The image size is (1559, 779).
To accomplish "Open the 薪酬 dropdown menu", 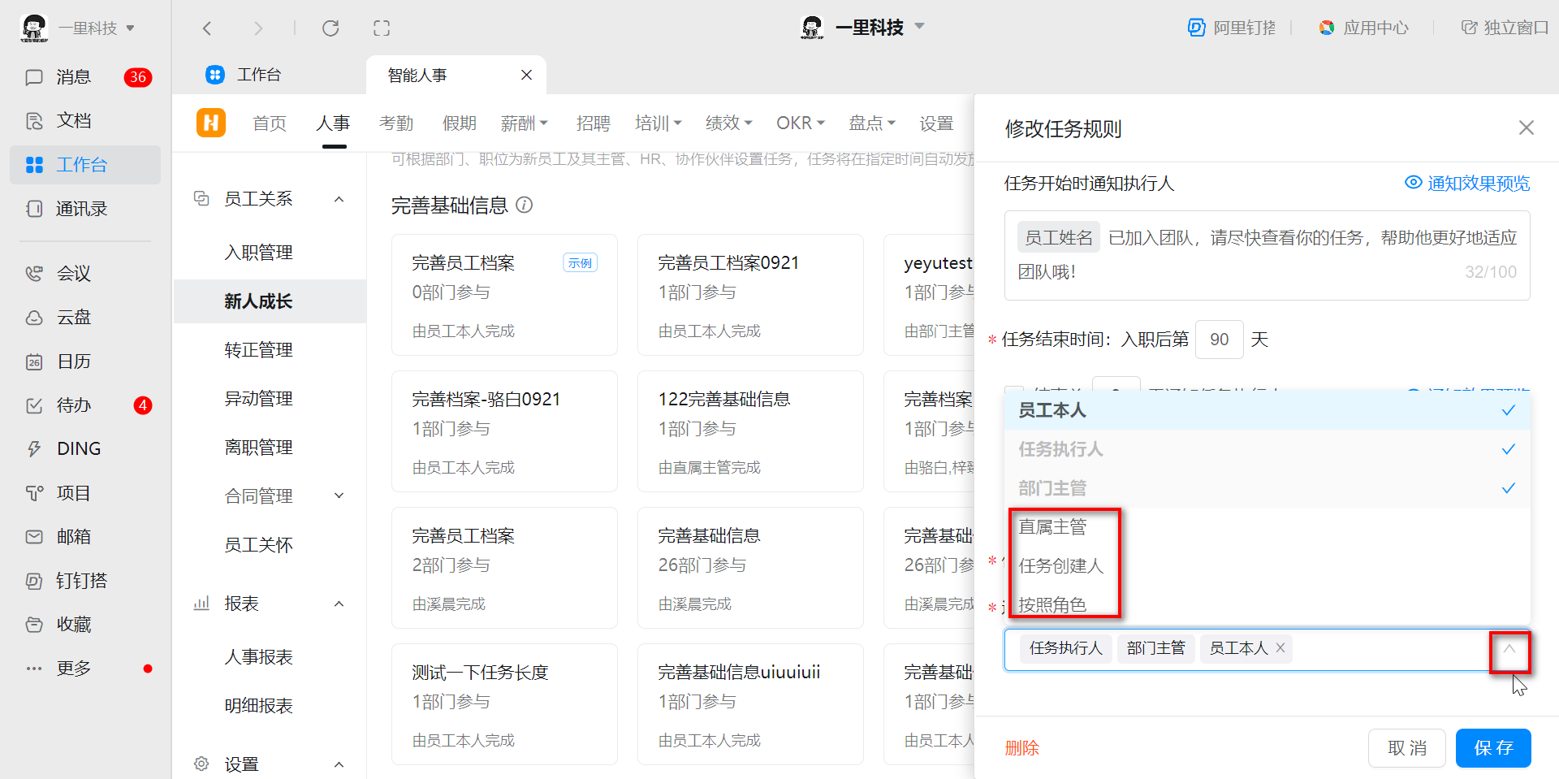I will pos(525,123).
